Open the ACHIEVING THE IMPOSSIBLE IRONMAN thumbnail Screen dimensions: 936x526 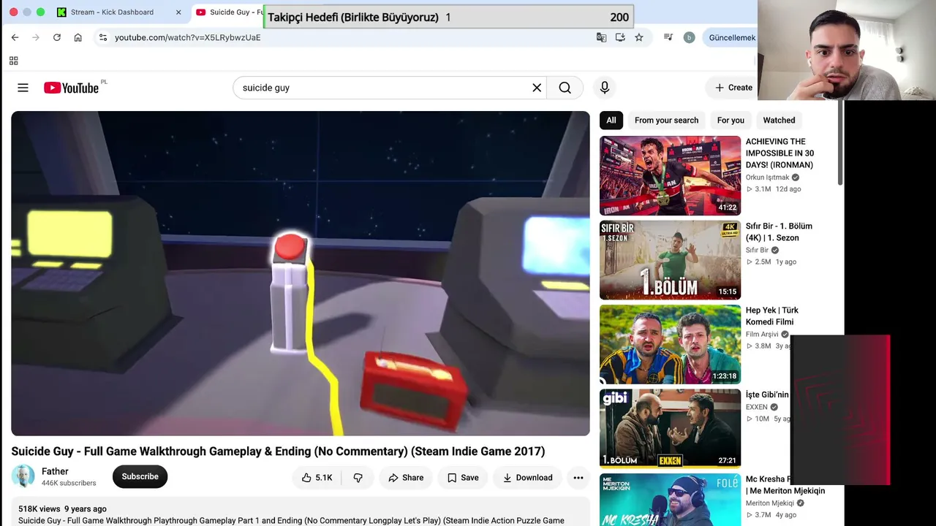coord(670,175)
